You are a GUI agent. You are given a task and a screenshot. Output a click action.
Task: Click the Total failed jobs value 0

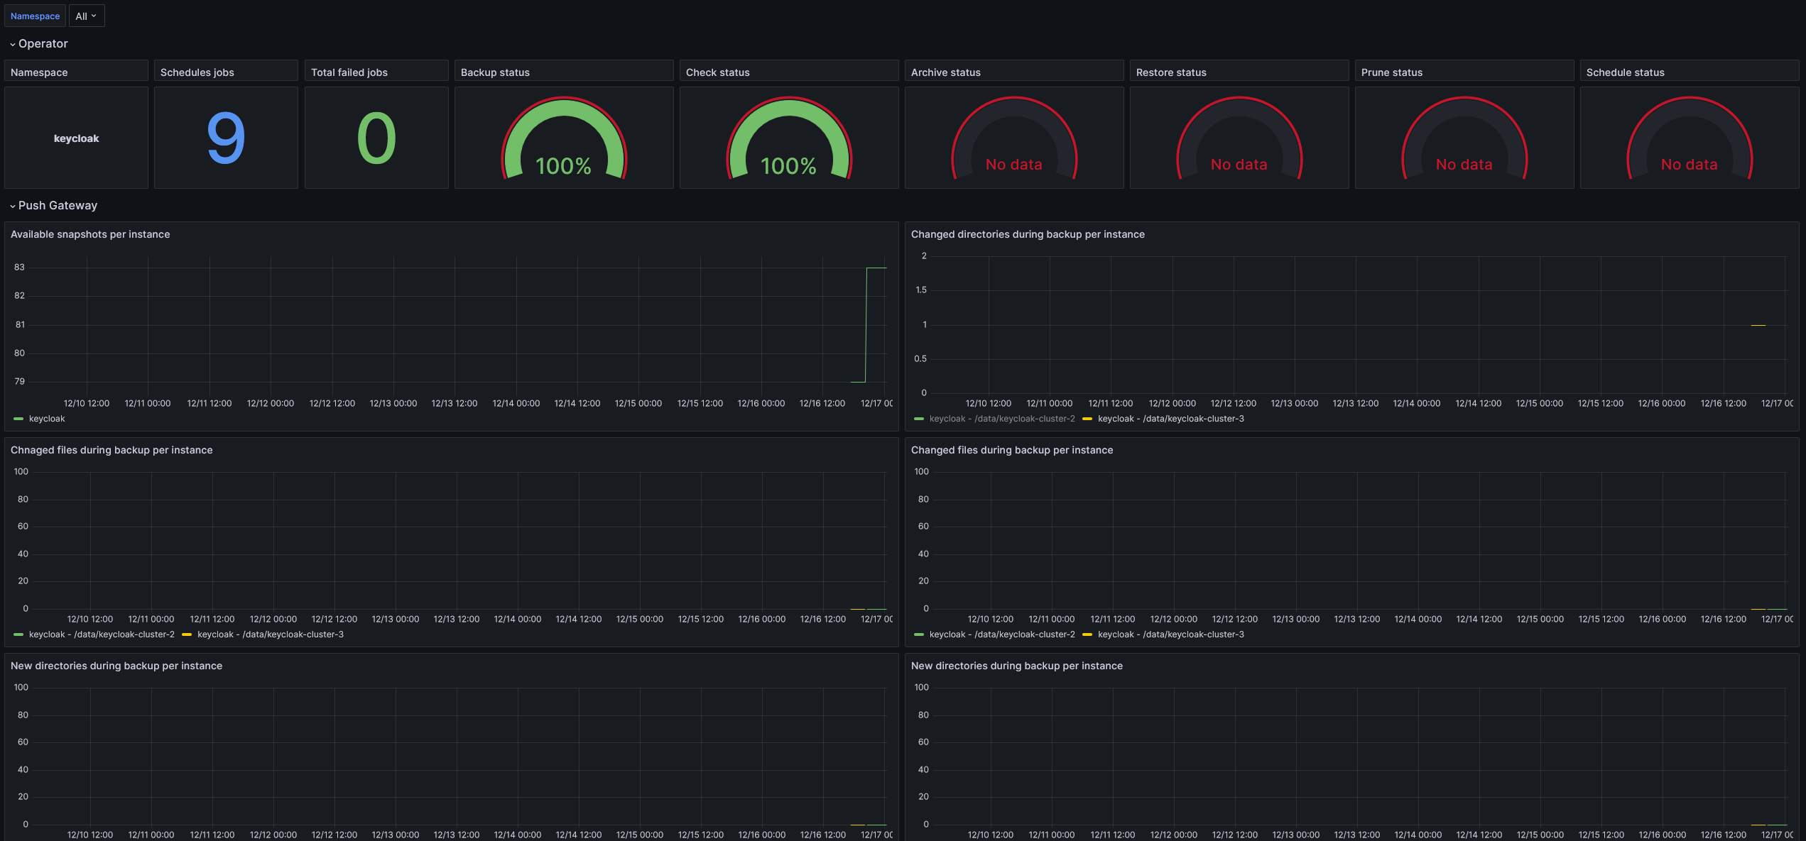click(x=376, y=138)
